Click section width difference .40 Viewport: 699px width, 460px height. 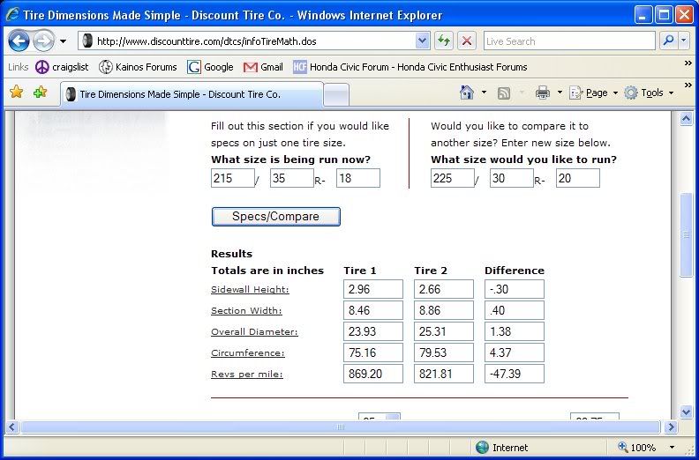[x=515, y=310]
